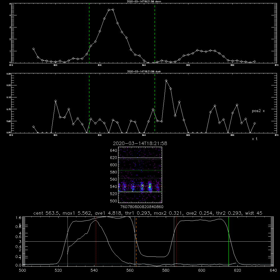Click '640' on spectrogram y-axis
This screenshot has width=280, height=280.
[x=113, y=151]
